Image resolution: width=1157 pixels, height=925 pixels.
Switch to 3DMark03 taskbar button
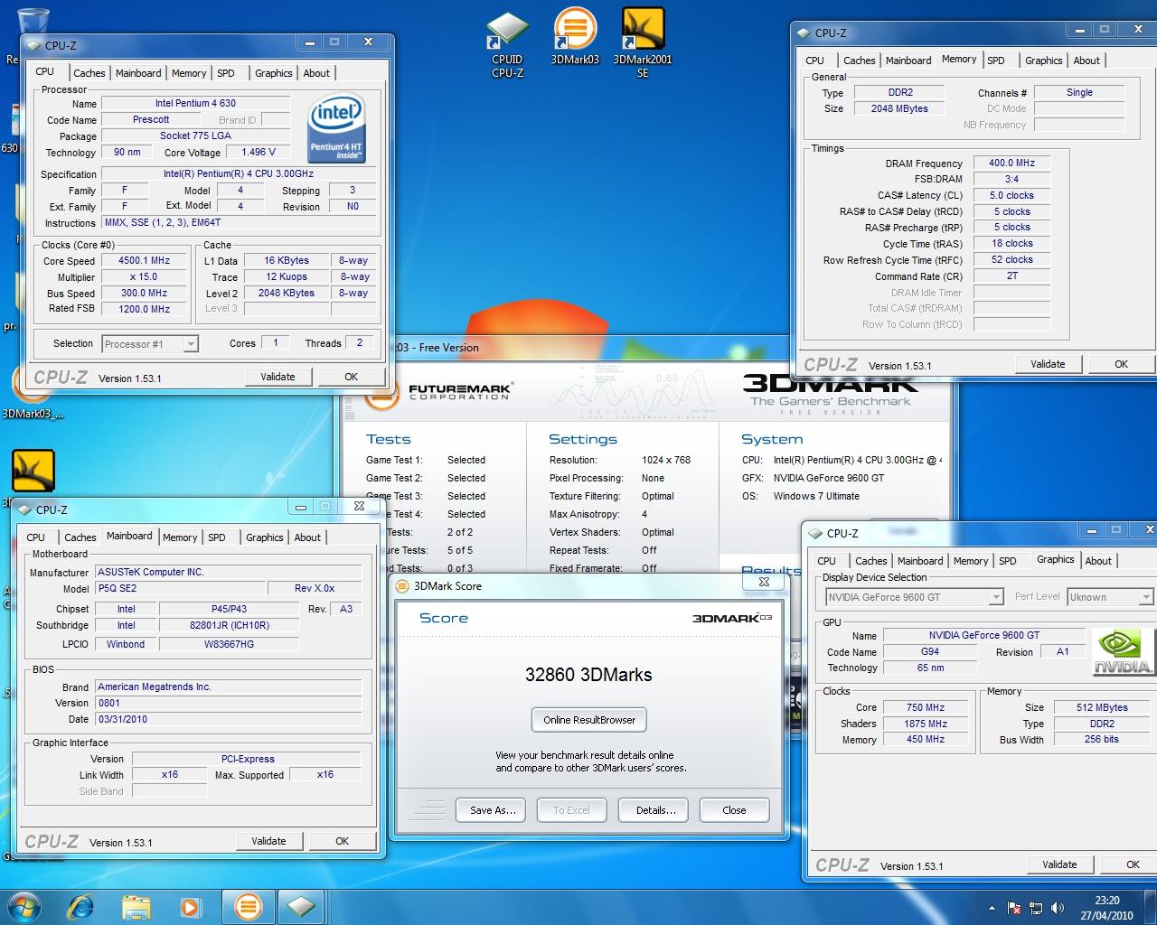pos(248,906)
